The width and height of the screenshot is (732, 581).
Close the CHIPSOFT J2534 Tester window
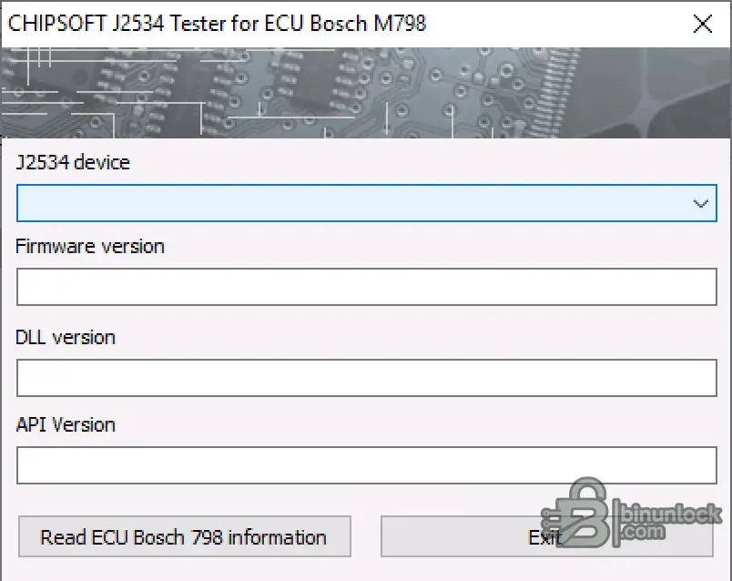pos(703,24)
